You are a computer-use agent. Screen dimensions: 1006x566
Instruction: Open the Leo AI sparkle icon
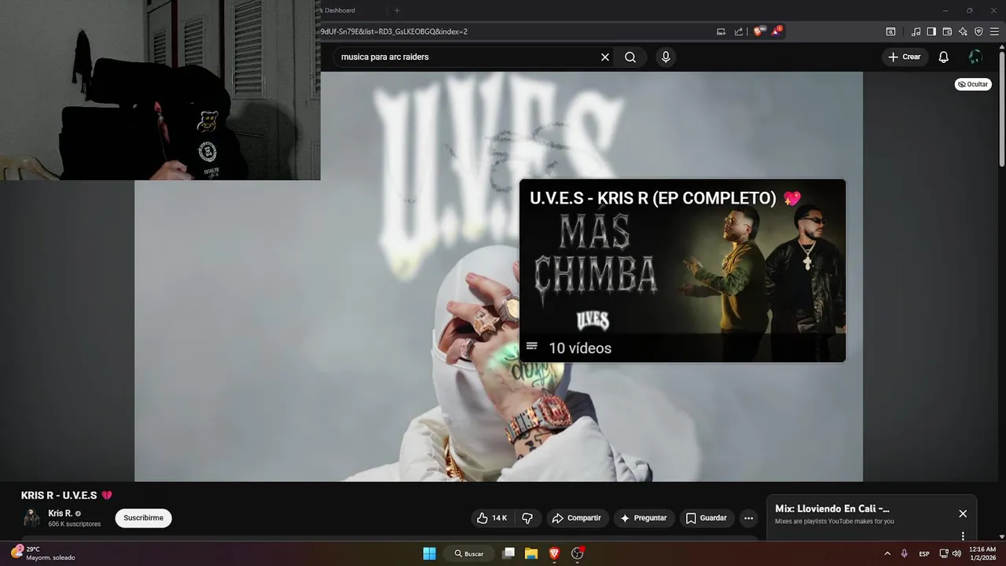[963, 31]
